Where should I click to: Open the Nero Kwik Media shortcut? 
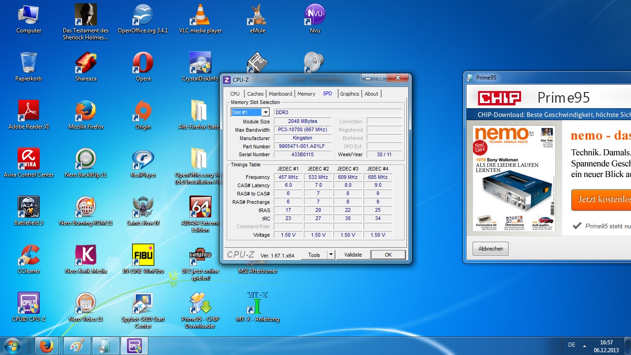(86, 259)
